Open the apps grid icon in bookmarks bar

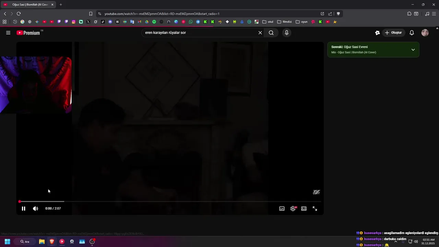click(x=4, y=22)
